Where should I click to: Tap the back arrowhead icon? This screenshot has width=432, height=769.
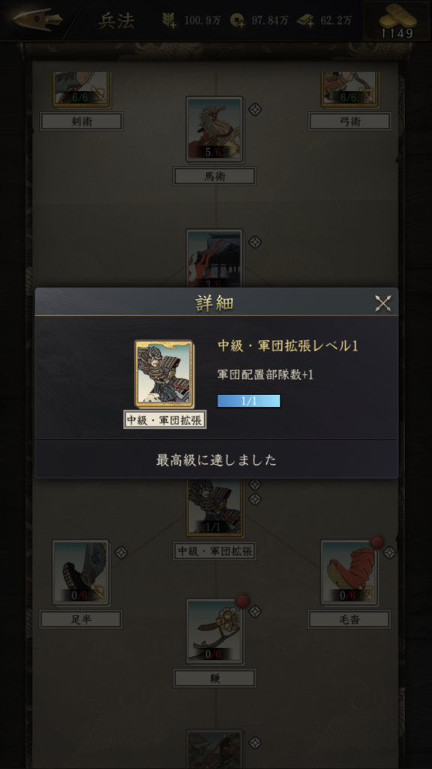point(37,20)
